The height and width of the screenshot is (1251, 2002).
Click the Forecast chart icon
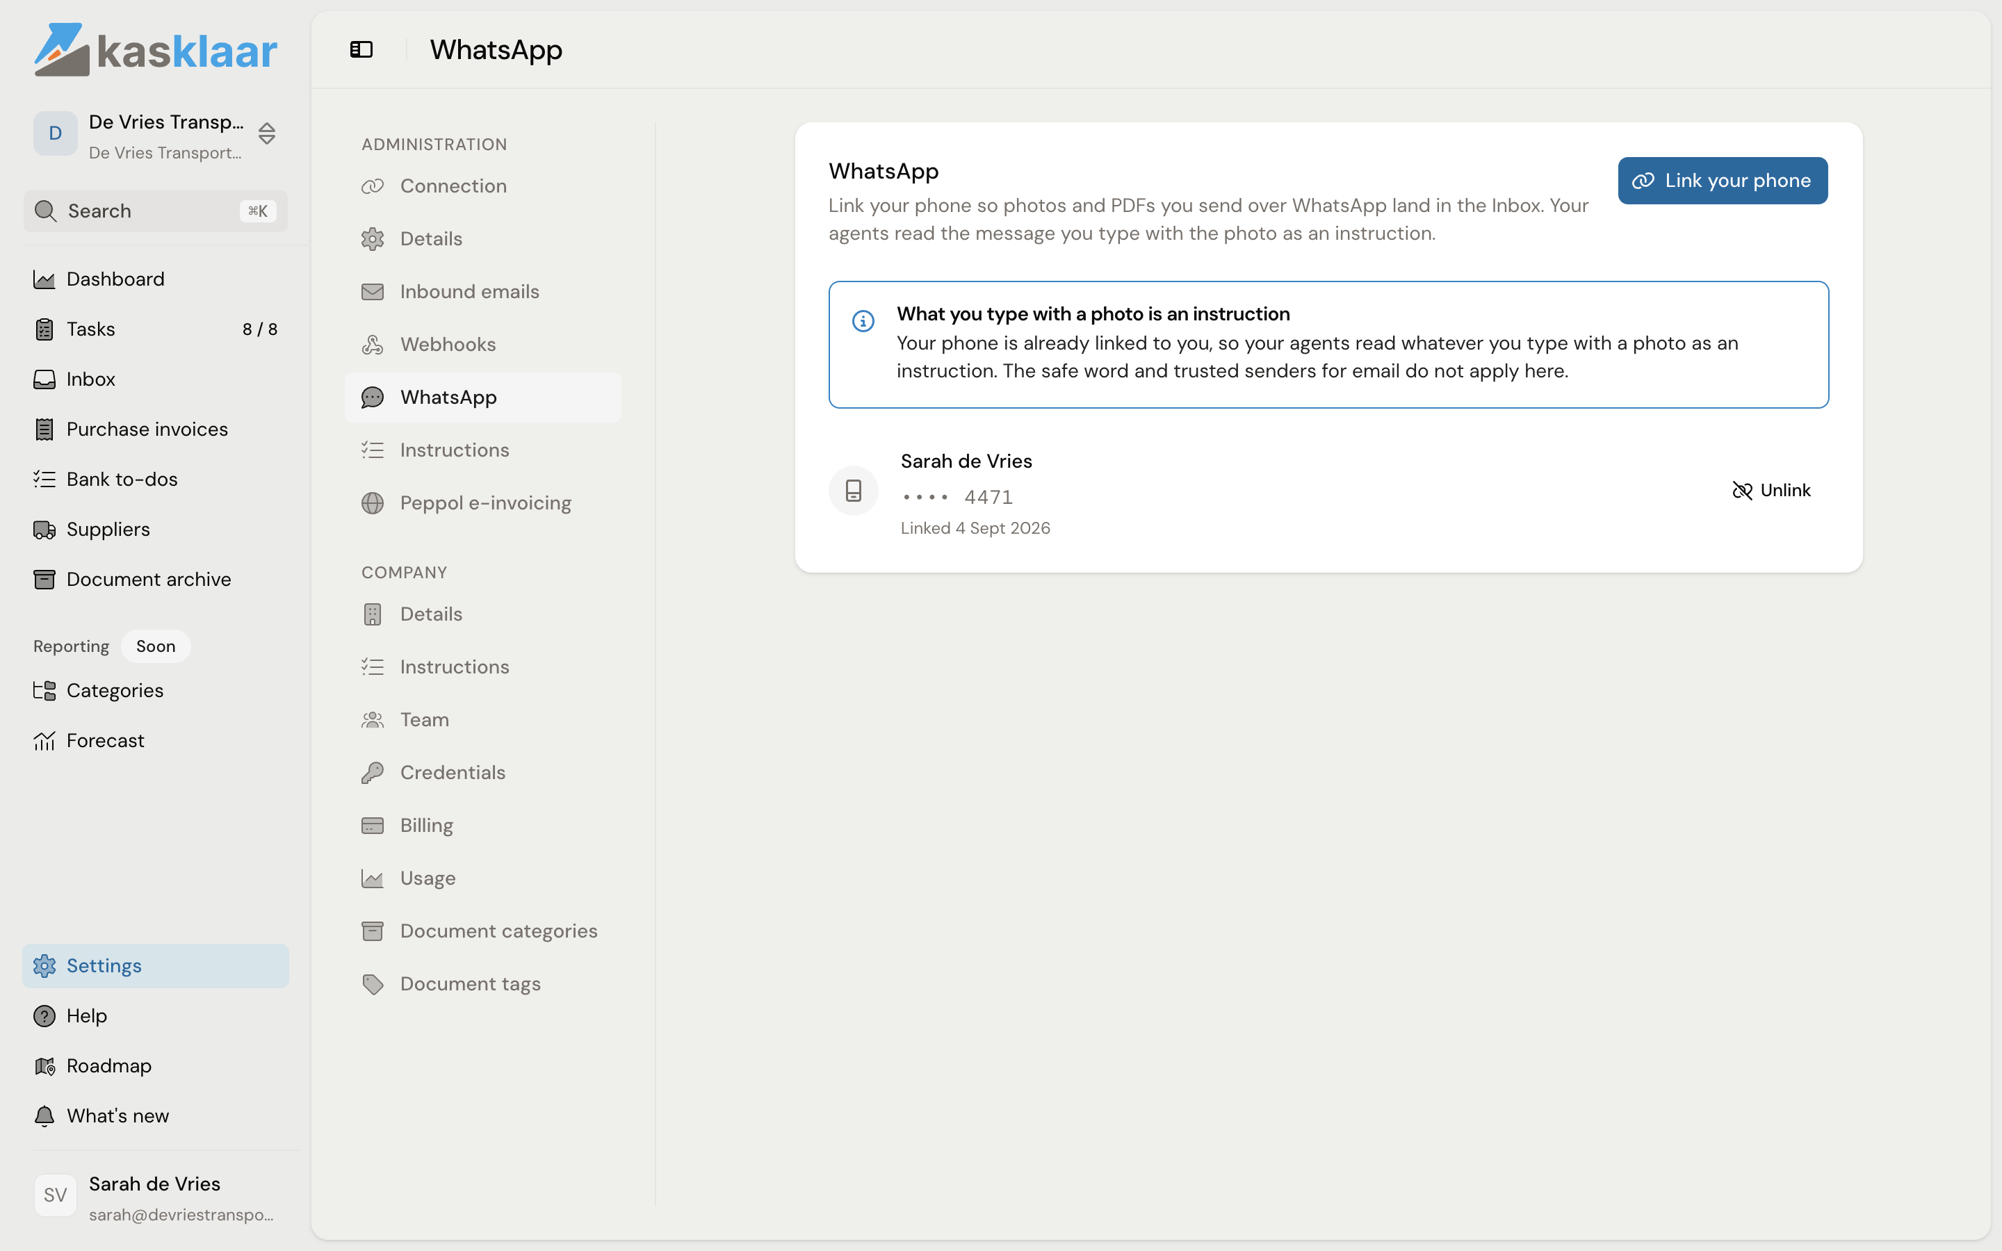[44, 740]
